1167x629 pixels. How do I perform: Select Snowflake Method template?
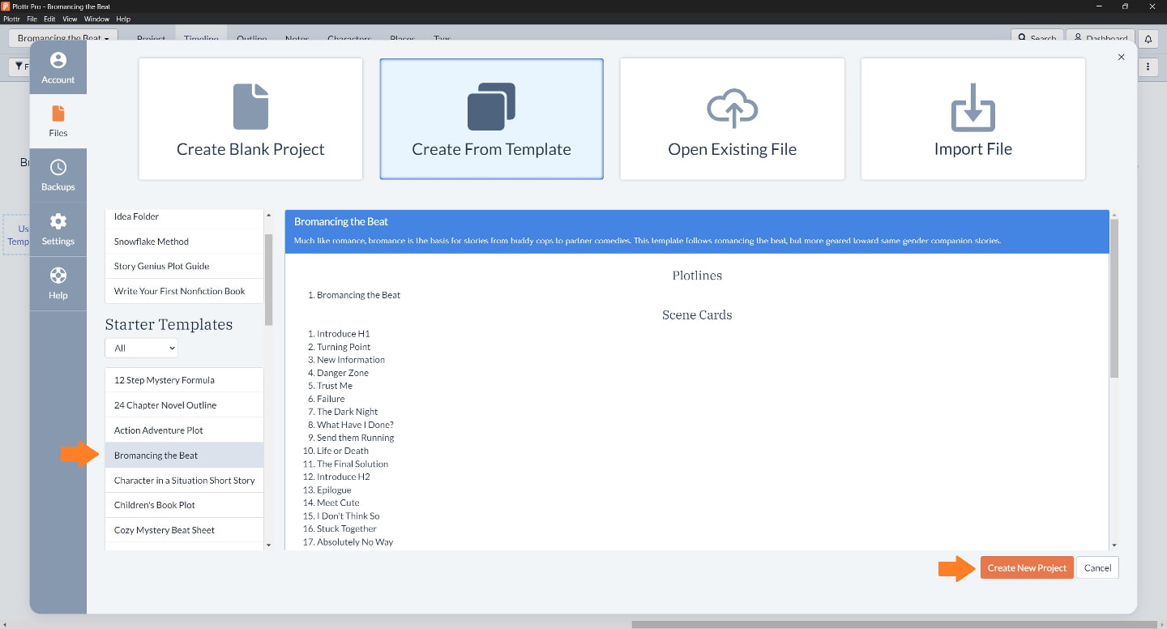pyautogui.click(x=184, y=242)
